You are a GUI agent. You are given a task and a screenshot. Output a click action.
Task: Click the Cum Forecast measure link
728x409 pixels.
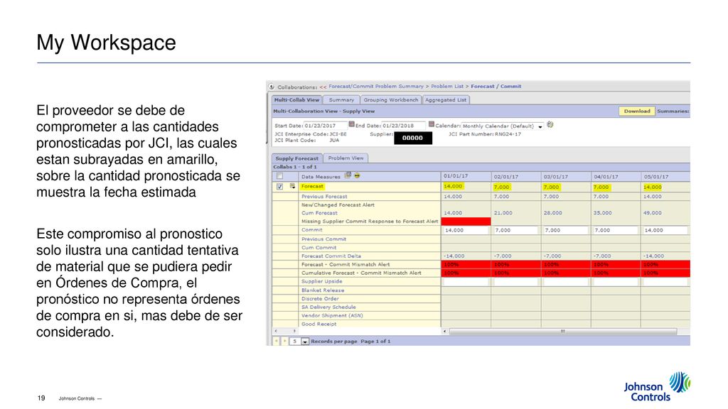[319, 213]
